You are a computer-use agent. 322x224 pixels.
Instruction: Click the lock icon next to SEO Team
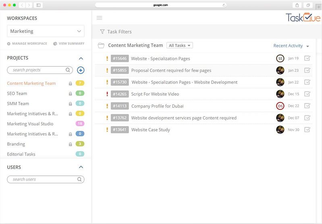pos(71,94)
